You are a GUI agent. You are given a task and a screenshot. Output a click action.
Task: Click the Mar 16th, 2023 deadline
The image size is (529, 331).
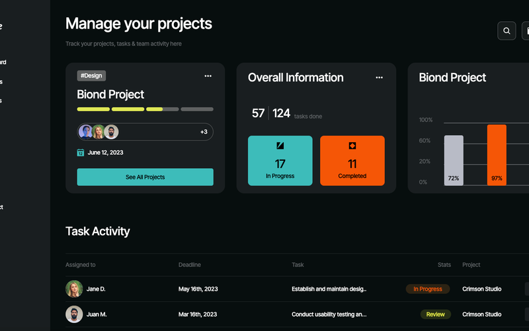click(198, 314)
